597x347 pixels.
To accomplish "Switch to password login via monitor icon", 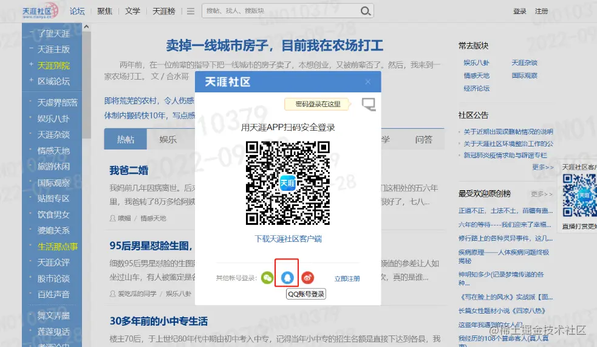I will click(x=369, y=104).
